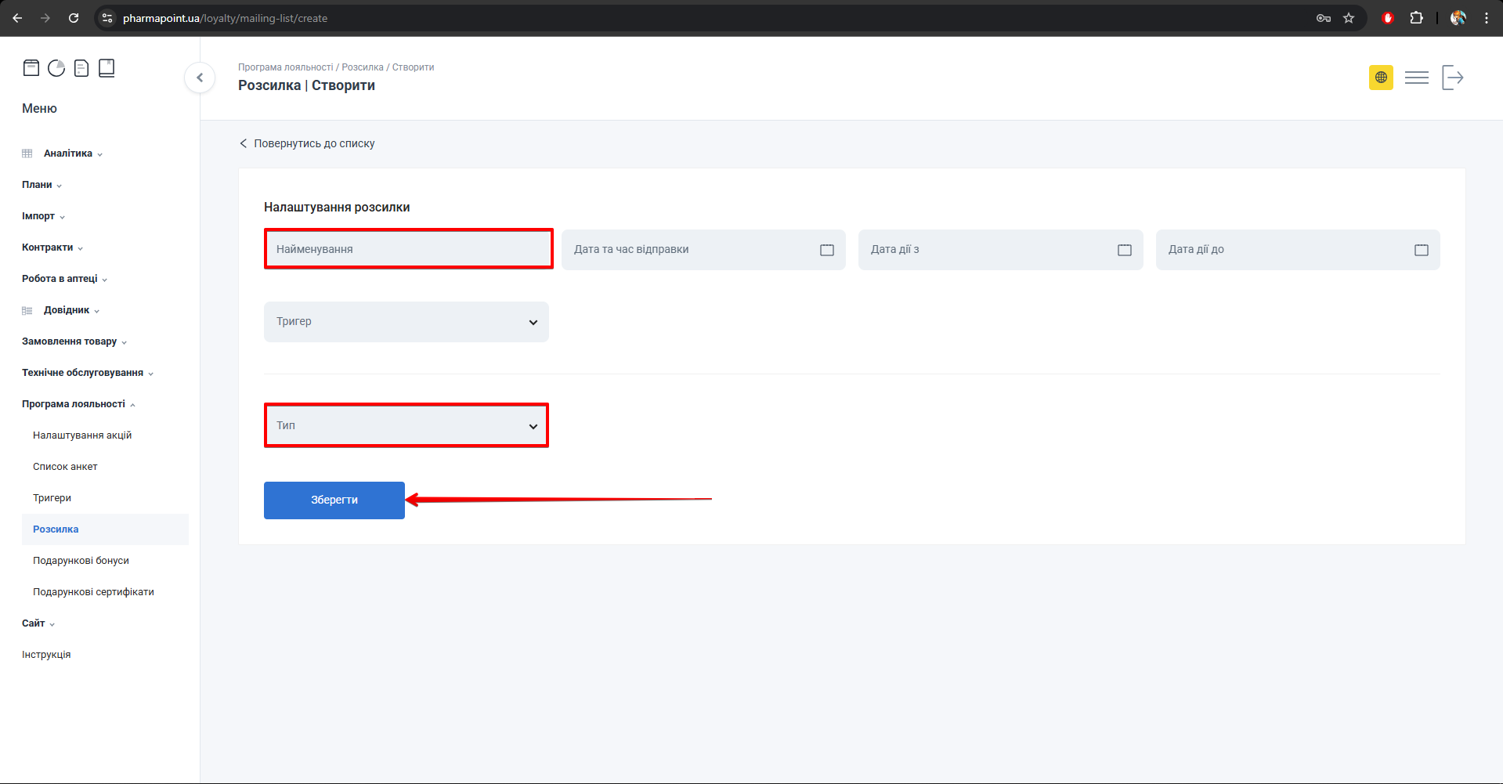Open Подарункові бонуси menu item
The width and height of the screenshot is (1503, 784).
[81, 561]
